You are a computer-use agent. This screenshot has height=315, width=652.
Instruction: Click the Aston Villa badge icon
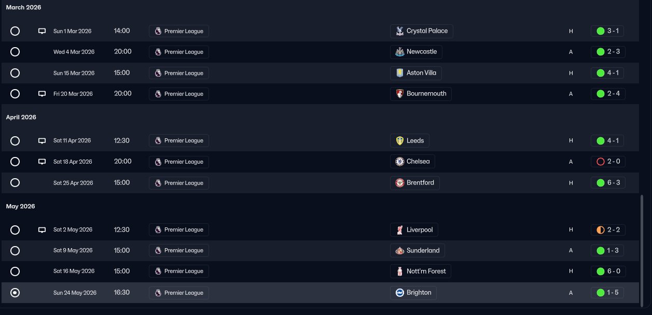(399, 73)
